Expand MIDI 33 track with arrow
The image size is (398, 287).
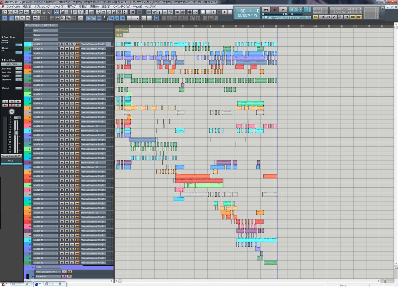pos(30,49)
